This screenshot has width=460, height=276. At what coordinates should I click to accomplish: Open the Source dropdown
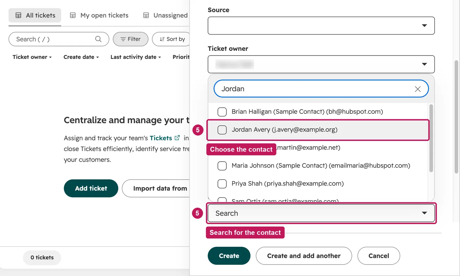321,26
